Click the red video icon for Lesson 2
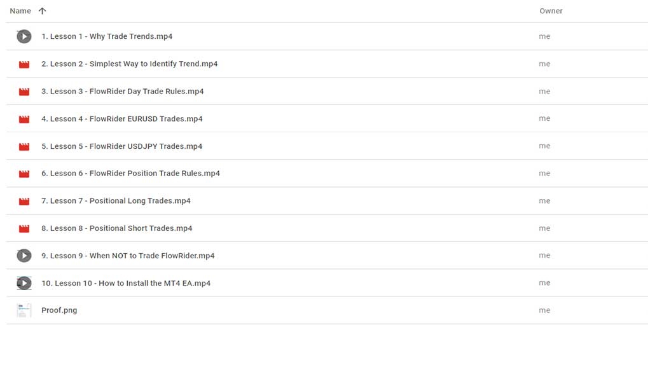Viewport: 648px width, 374px height. tap(24, 64)
